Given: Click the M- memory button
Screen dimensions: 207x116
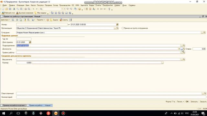Looking at the screenshot, I should pyautogui.click(x=105, y=9).
